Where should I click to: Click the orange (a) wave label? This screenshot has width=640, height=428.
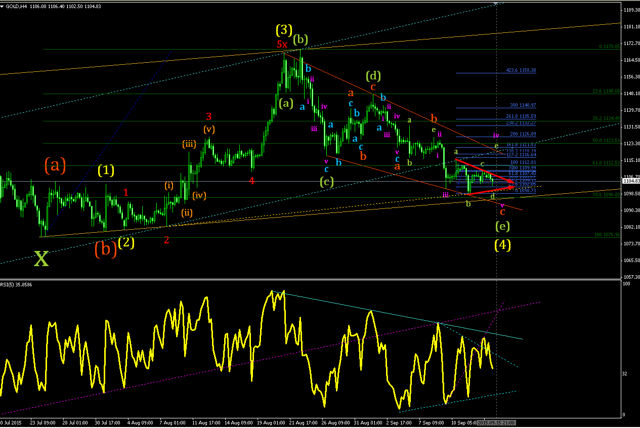55,165
